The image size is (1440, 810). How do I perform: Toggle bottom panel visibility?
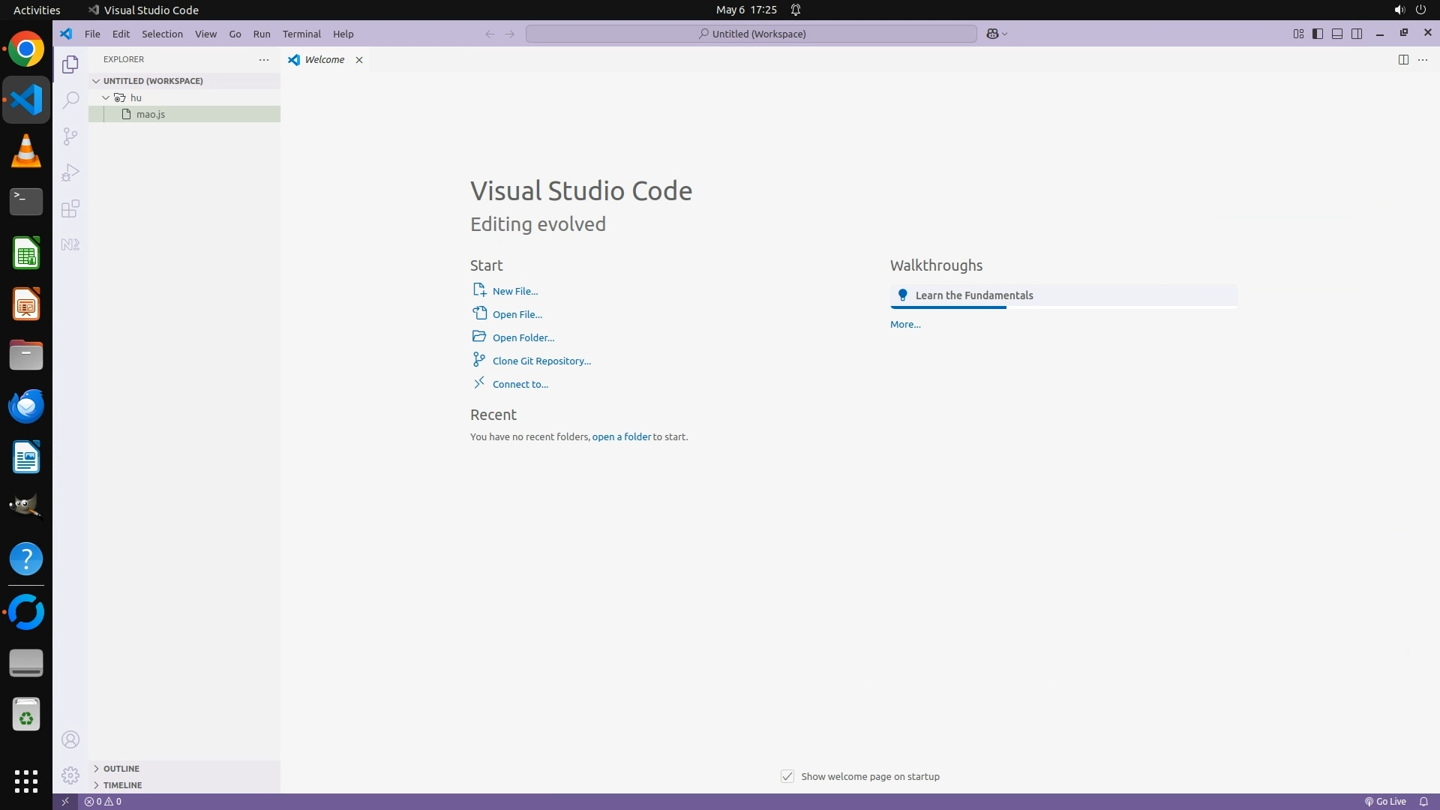coord(1337,34)
